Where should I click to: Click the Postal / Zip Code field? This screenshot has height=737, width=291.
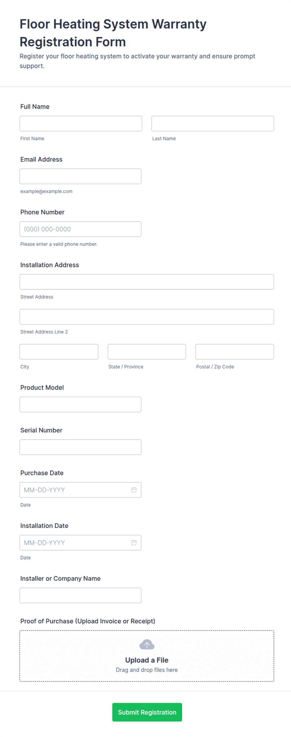point(235,352)
